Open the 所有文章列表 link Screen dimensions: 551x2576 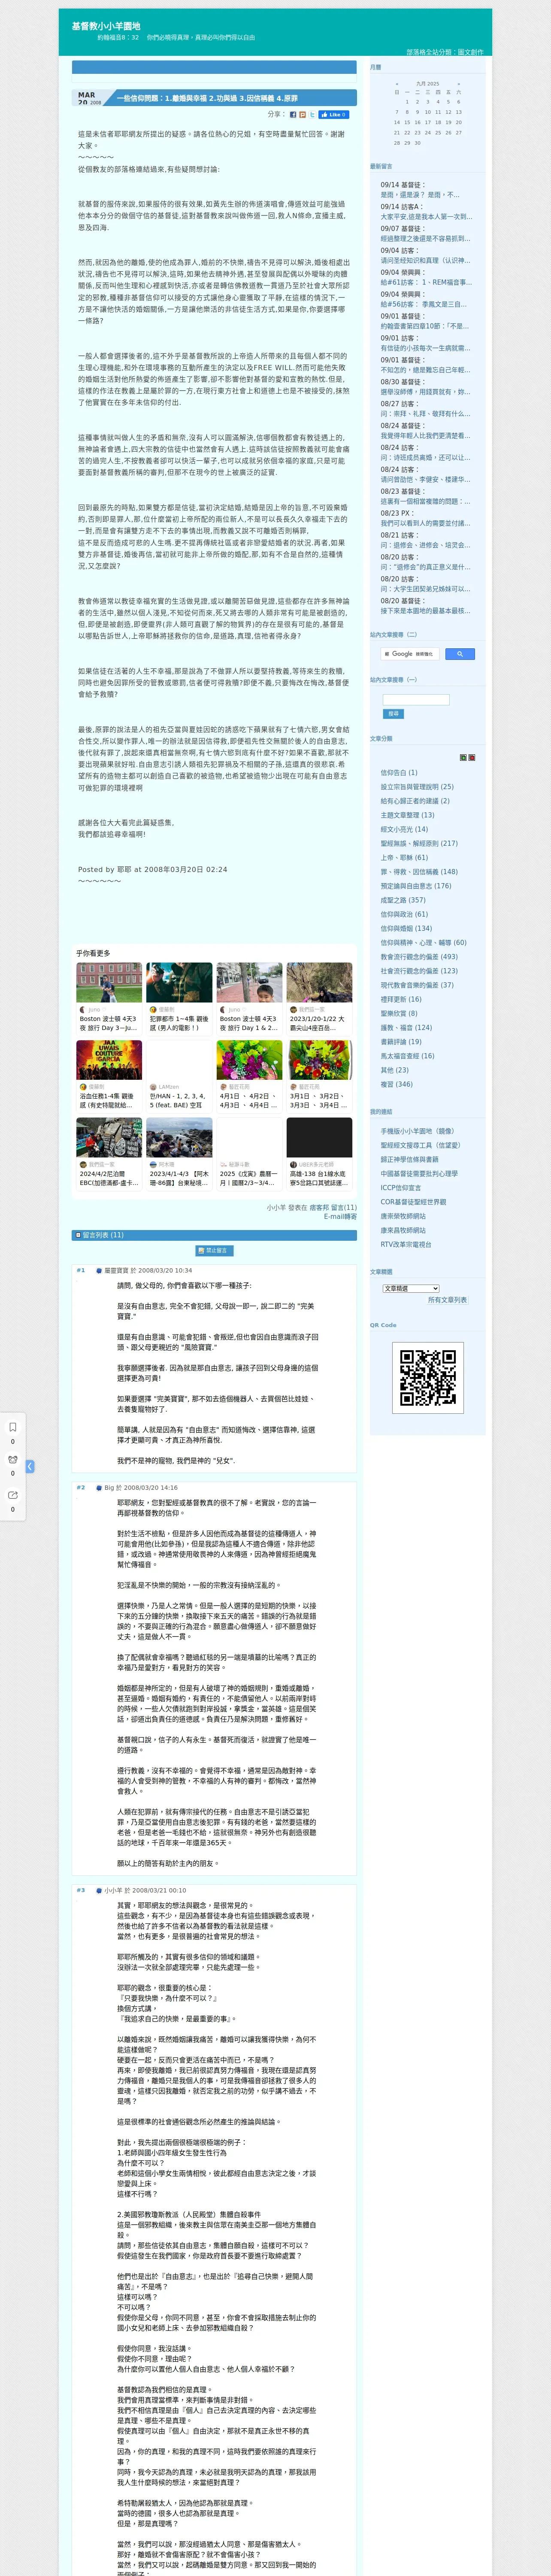click(x=447, y=1300)
